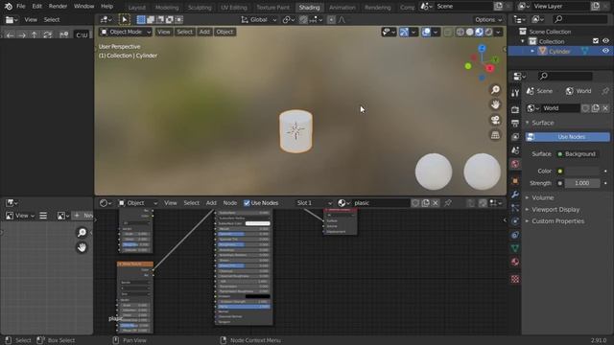Toggle Collection exclude checkbox in outliner
This screenshot has height=345, width=614.
click(x=596, y=41)
